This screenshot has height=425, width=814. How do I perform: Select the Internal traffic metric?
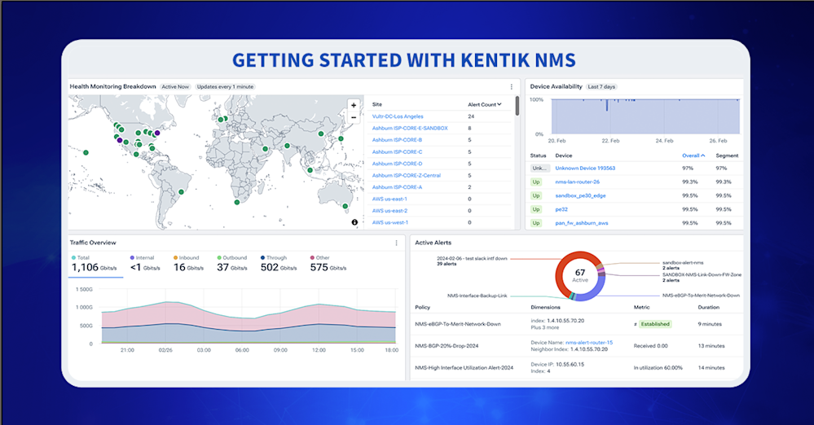[x=145, y=265]
